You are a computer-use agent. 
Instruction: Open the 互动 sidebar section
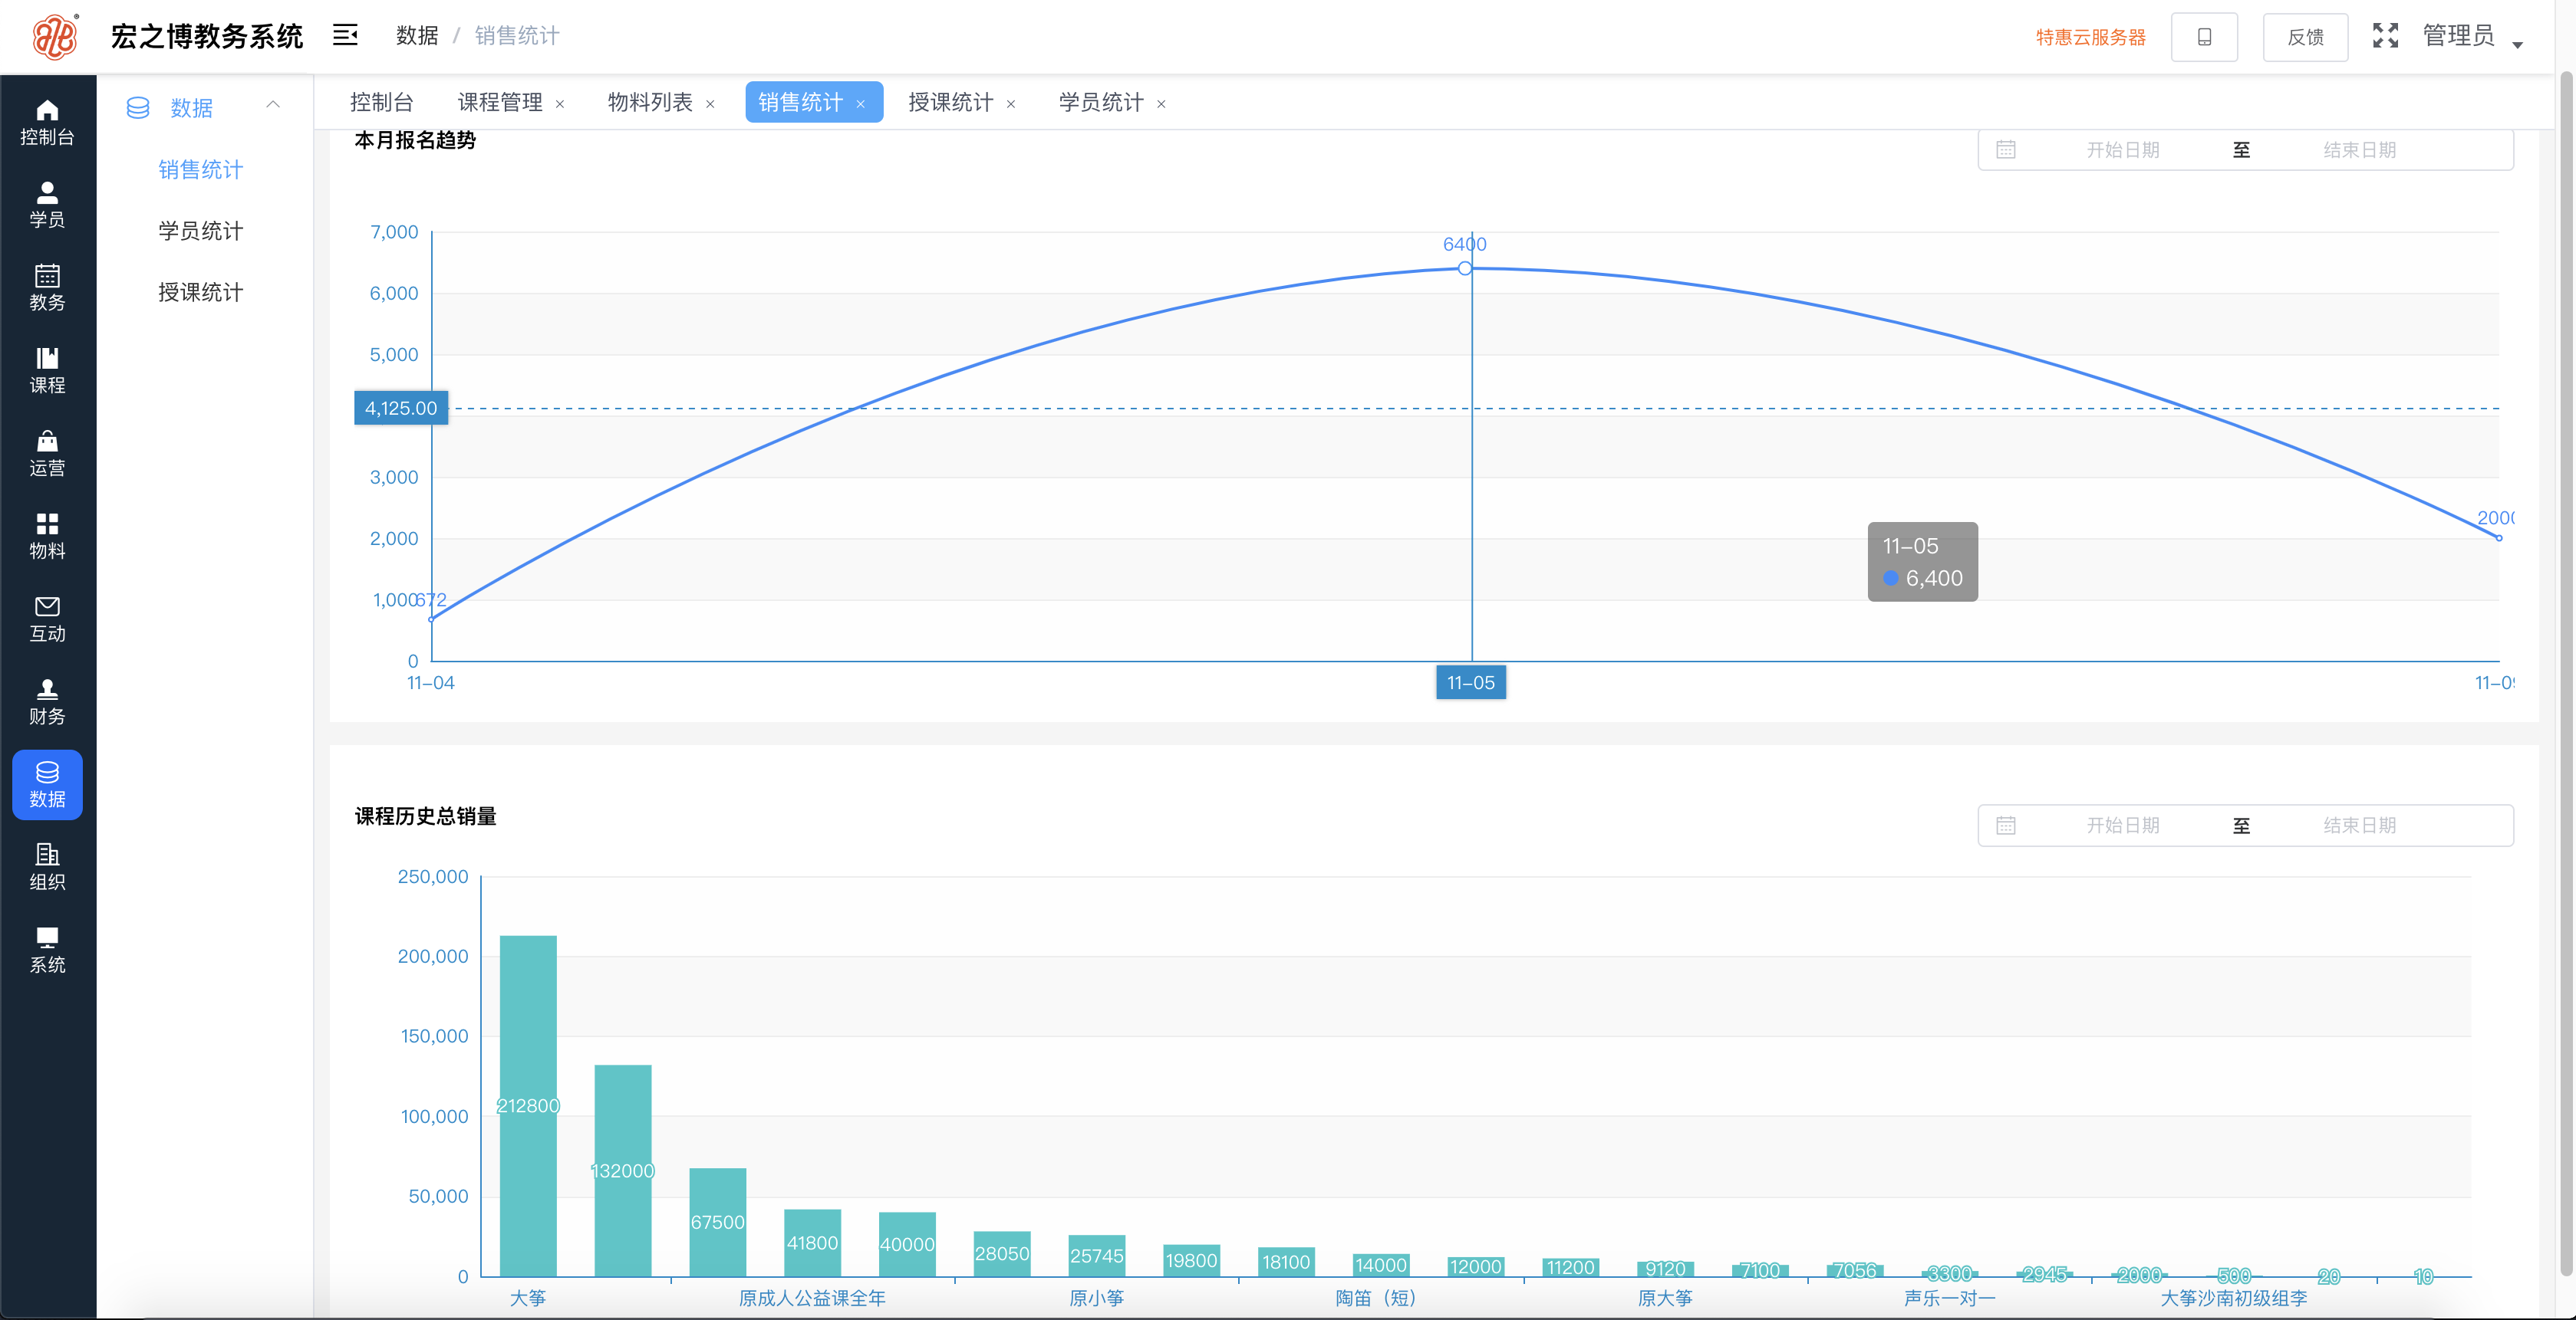tap(47, 619)
